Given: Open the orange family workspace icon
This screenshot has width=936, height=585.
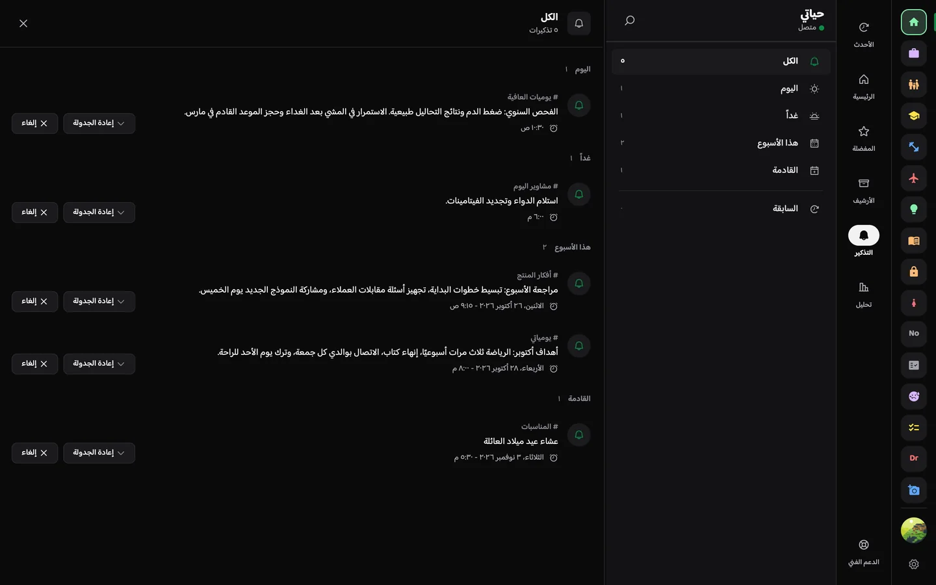Looking at the screenshot, I should 914,84.
